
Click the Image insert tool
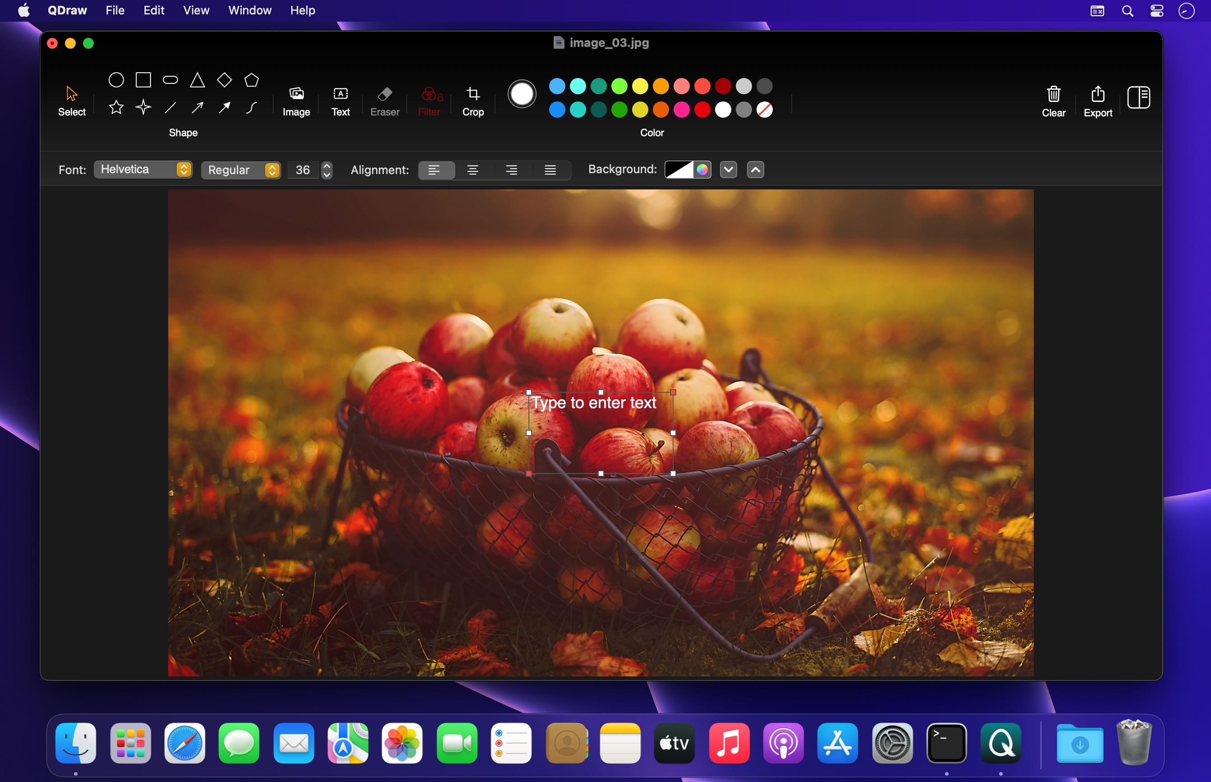296,101
